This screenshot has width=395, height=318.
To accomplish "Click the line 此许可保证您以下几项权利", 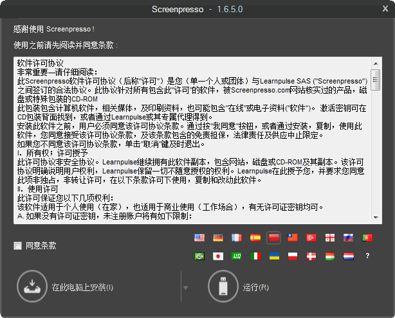I will pos(66,198).
